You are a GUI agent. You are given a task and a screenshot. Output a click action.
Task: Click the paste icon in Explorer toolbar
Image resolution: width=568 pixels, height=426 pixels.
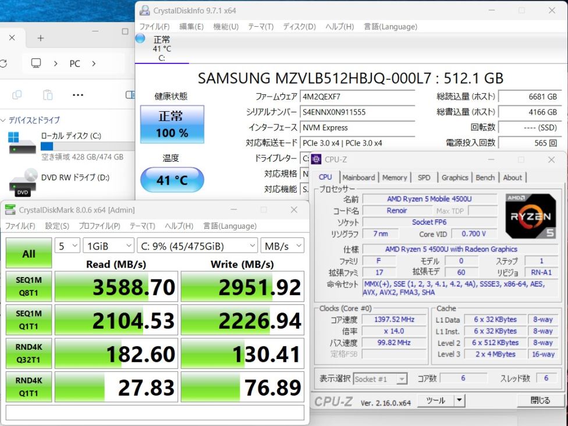click(48, 95)
